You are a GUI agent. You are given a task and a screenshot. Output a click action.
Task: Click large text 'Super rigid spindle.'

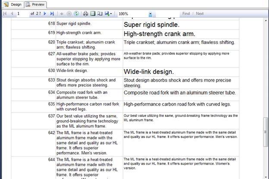(x=151, y=25)
